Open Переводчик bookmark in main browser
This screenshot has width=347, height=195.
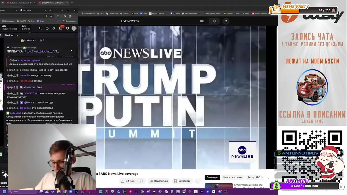point(112,13)
